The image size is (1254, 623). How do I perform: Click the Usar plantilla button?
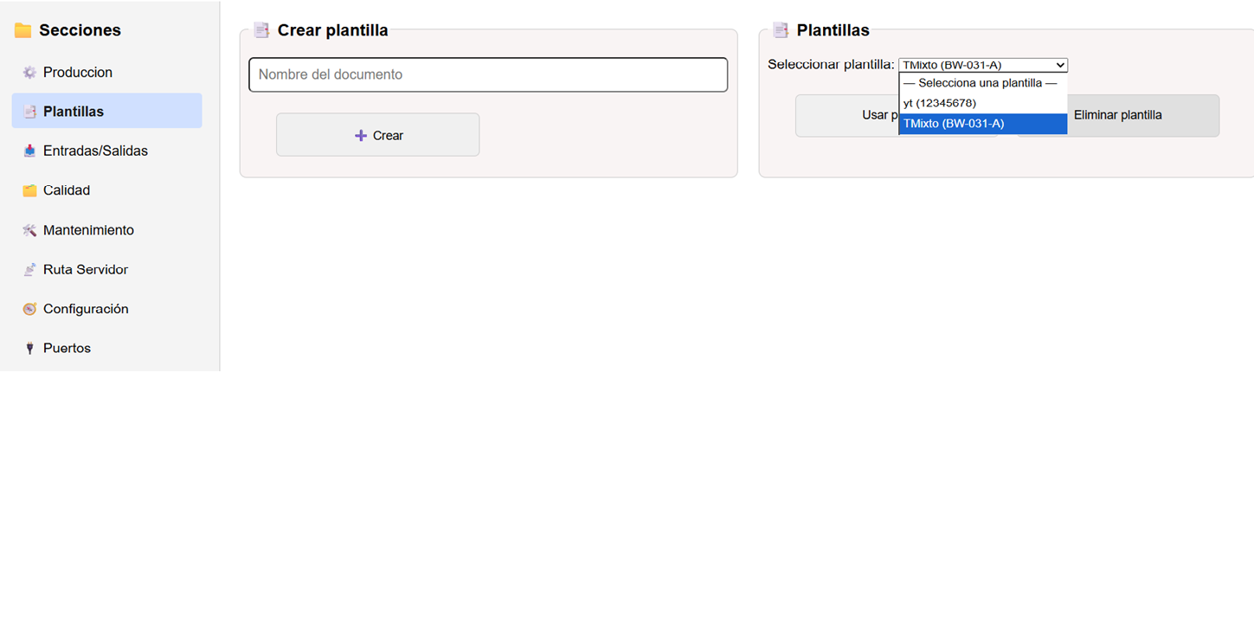(x=865, y=115)
